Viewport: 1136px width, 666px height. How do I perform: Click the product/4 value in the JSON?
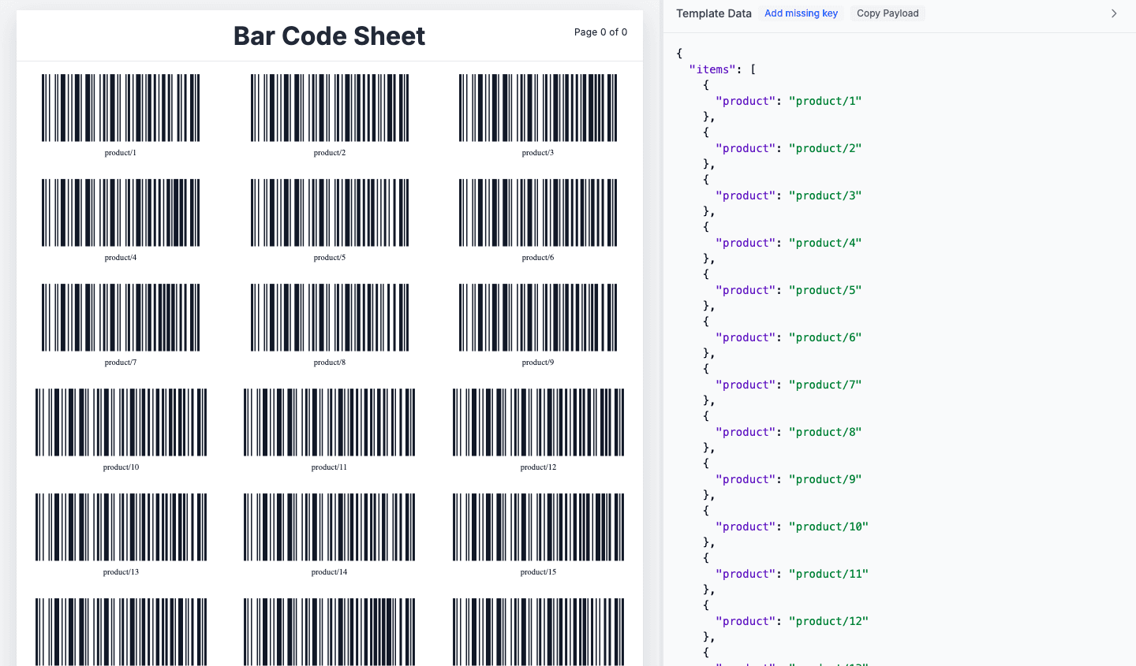click(825, 242)
